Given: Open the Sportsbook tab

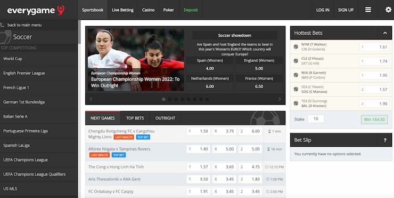Looking at the screenshot, I should 93,10.
